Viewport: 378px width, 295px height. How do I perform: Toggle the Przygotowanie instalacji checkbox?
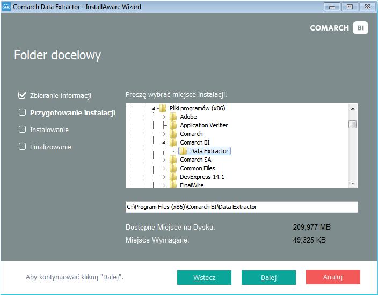click(22, 112)
